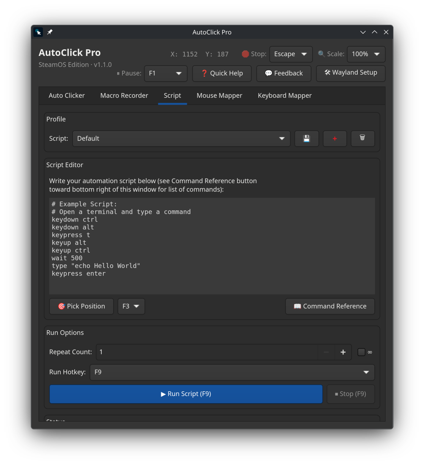Open the Pause hotkey F1 dropdown

coord(166,73)
